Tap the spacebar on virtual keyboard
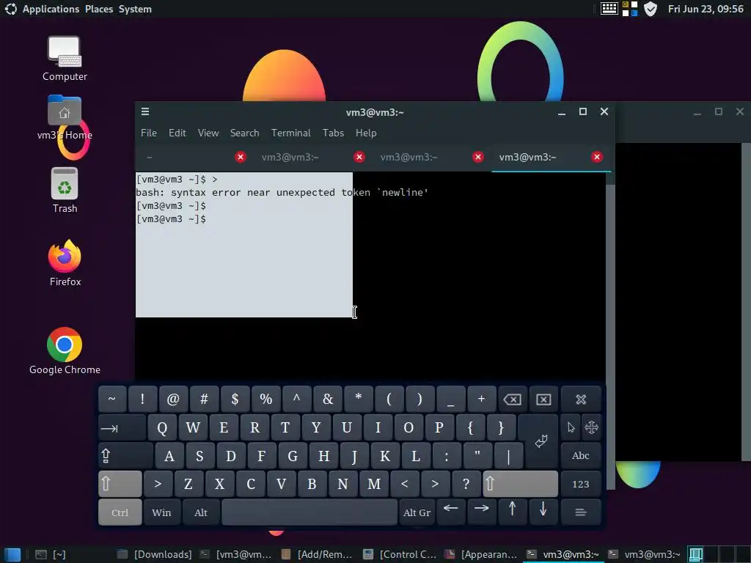The width and height of the screenshot is (751, 563). [x=309, y=512]
